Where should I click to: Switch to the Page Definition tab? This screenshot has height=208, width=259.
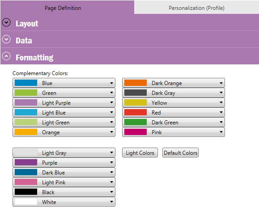[x=63, y=8]
